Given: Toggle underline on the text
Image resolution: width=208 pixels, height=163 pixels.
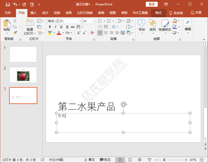Looking at the screenshot, I should (60, 26).
